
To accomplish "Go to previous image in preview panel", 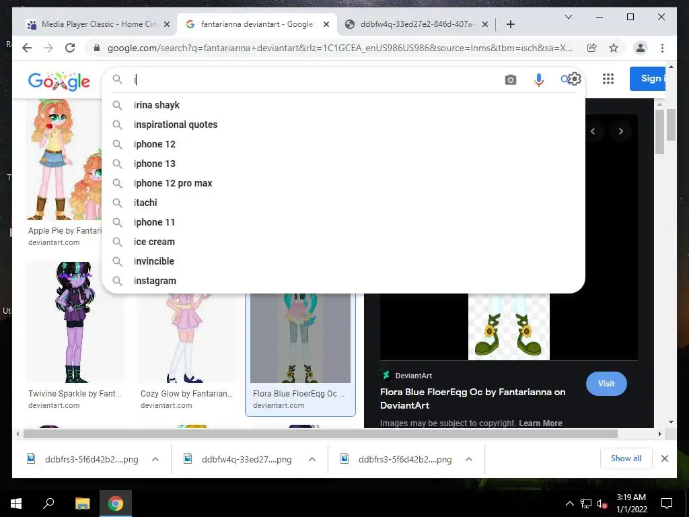I will click(x=592, y=131).
